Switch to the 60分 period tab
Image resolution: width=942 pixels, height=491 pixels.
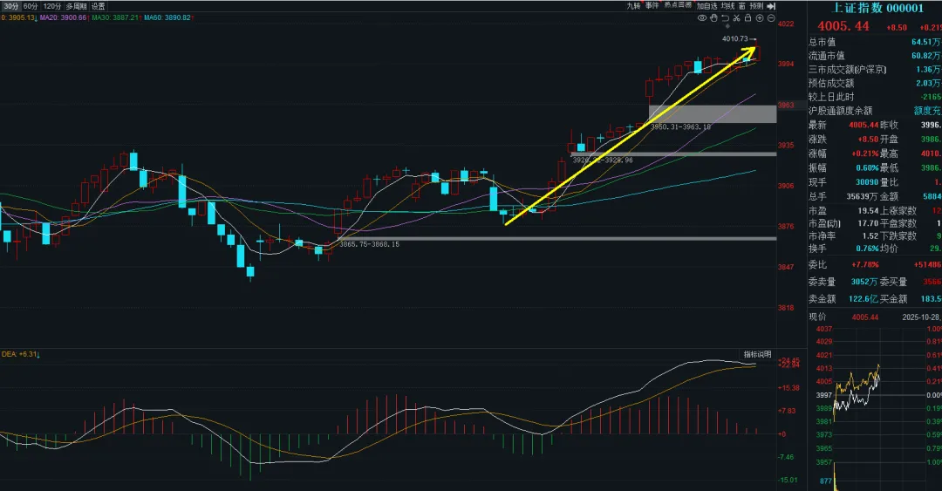[x=31, y=6]
